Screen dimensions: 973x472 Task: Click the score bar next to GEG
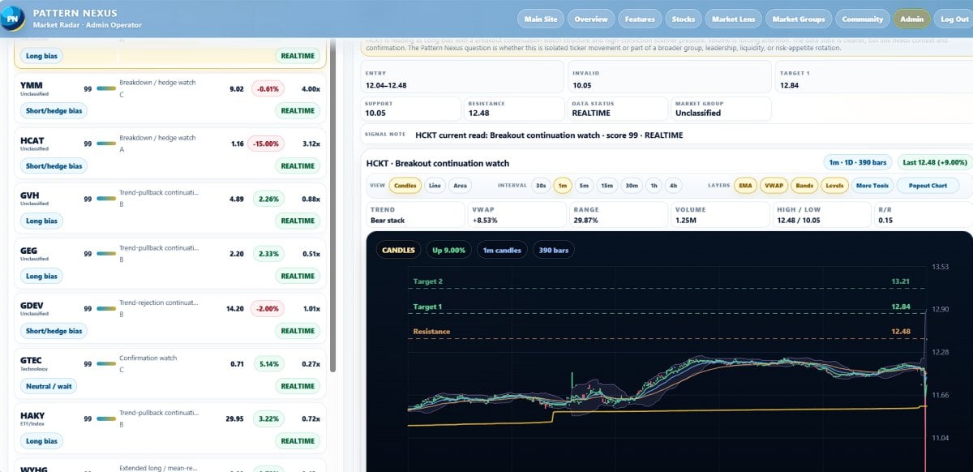pyautogui.click(x=106, y=254)
